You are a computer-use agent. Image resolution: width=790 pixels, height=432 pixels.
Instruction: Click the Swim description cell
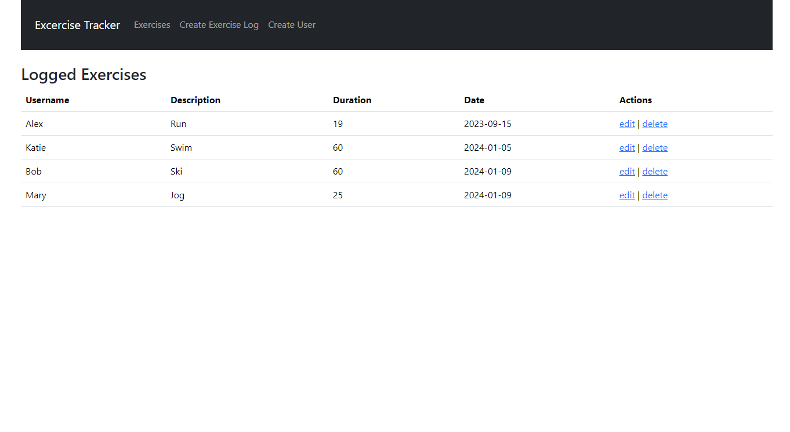click(x=181, y=148)
